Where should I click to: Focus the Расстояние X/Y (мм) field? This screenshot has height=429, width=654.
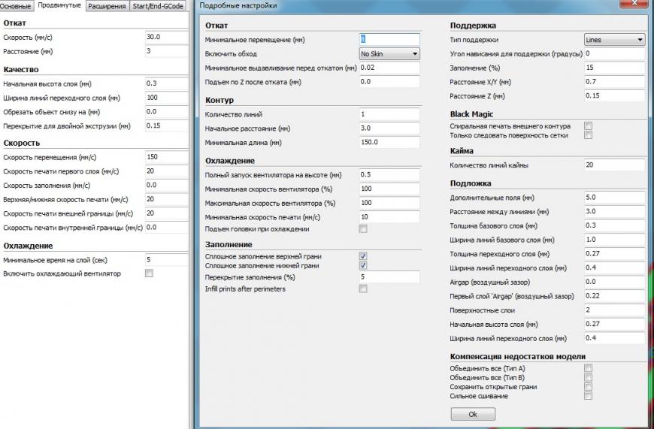614,82
